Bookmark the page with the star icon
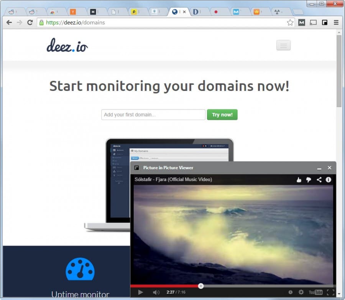The width and height of the screenshot is (345, 300). 290,22
